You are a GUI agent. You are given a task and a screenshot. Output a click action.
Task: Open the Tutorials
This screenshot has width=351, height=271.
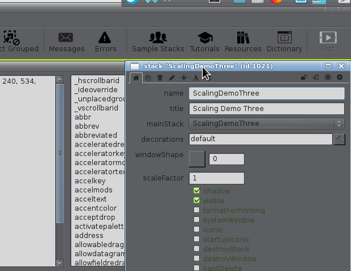204,42
